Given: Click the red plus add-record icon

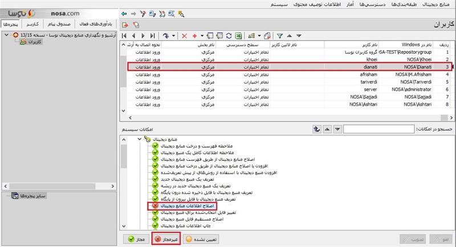Looking at the screenshot, I should (195, 35).
